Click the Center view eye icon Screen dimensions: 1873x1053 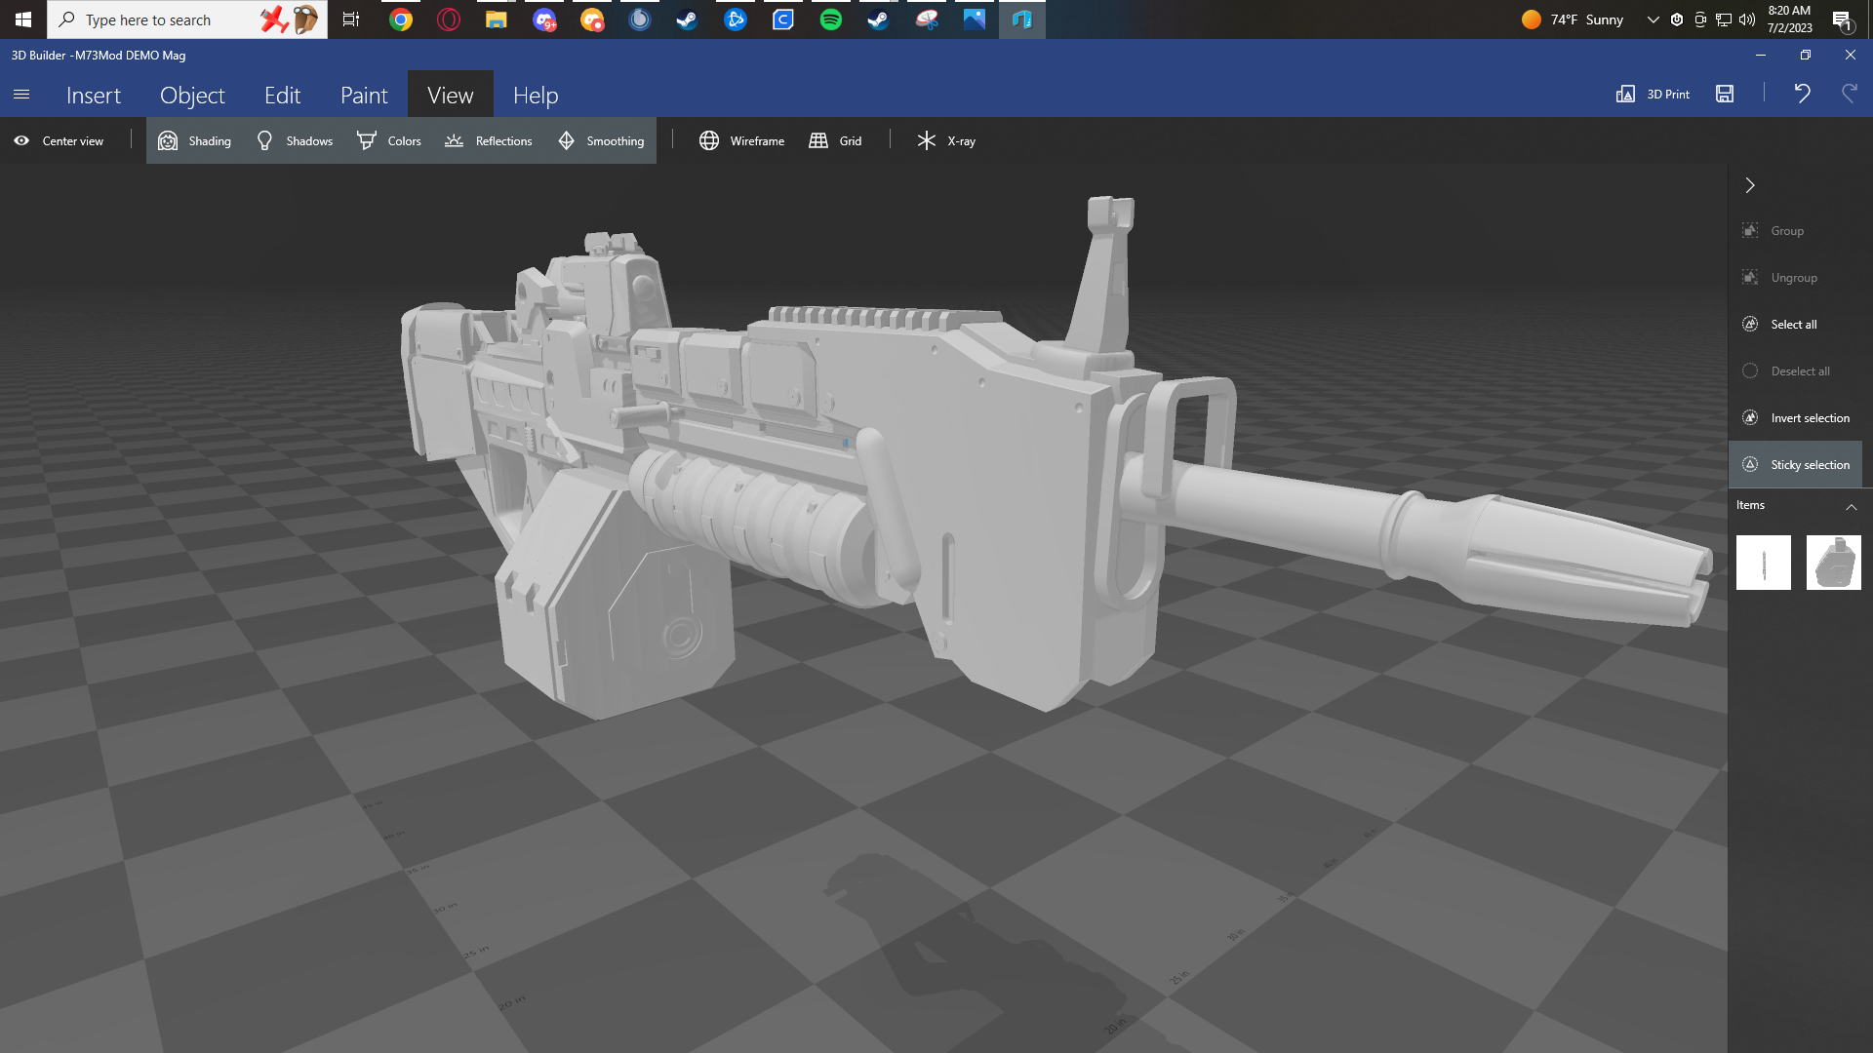click(21, 141)
